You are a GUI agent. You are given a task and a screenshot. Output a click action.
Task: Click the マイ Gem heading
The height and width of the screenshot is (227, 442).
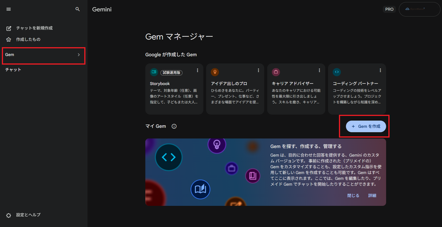click(x=156, y=126)
